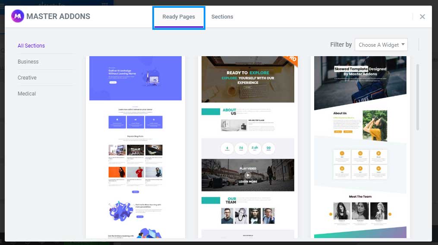Click the MASTER ADDONS title text
438x245 pixels.
(x=58, y=16)
